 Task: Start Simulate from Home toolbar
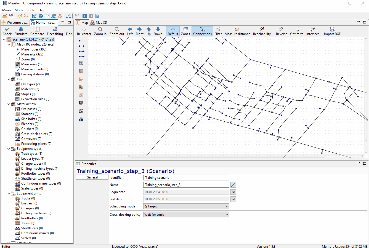[x=21, y=31]
